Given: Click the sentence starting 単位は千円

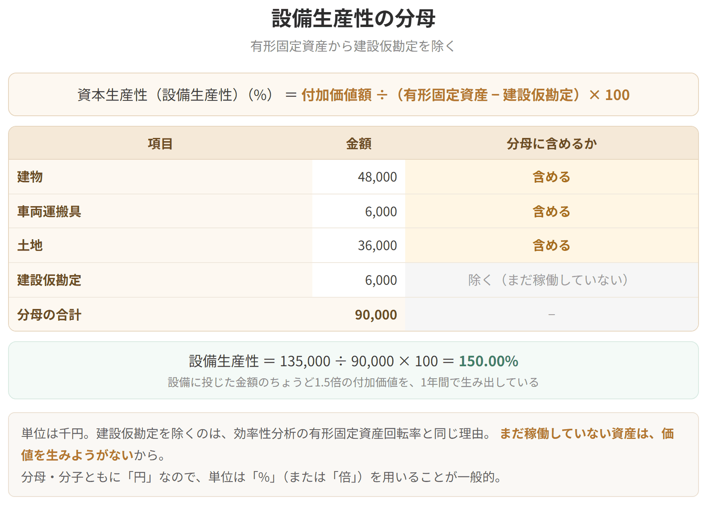Looking at the screenshot, I should 257,434.
